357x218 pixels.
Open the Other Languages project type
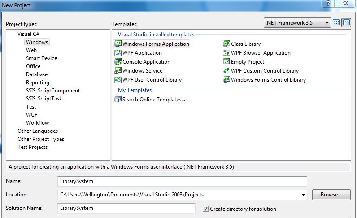pos(38,131)
